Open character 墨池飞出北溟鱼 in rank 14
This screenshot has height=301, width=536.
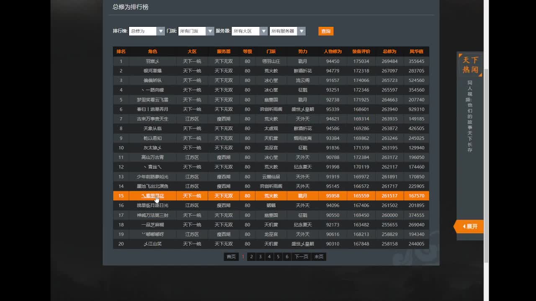(152, 186)
